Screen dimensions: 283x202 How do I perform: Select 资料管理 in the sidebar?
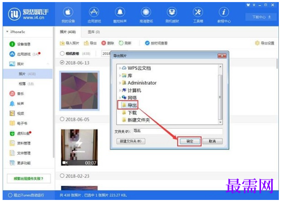(x=20, y=143)
